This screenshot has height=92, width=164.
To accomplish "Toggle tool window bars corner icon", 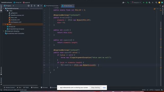I will [x=1, y=90].
